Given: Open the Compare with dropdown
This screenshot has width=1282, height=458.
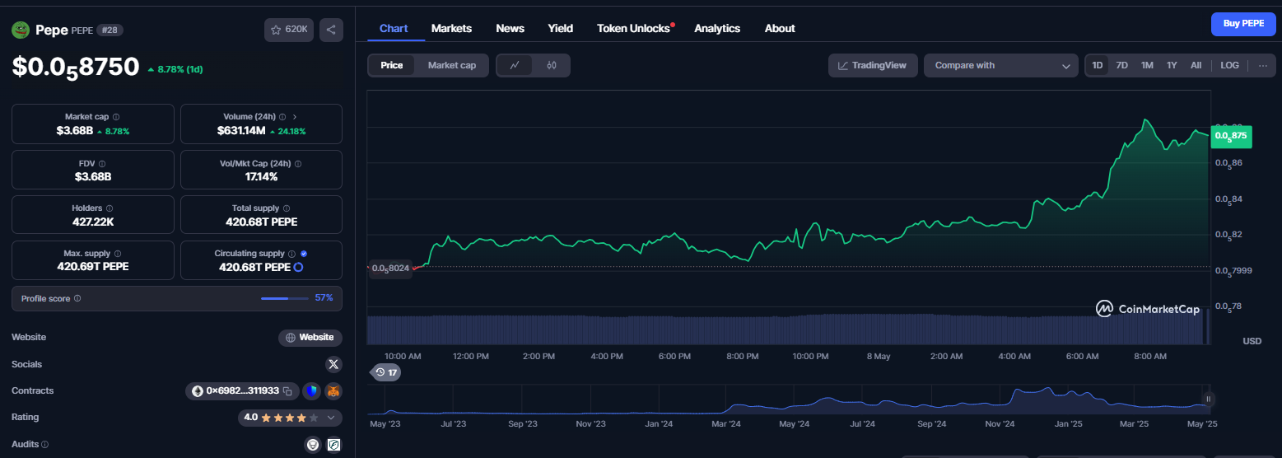Looking at the screenshot, I should click(1001, 65).
